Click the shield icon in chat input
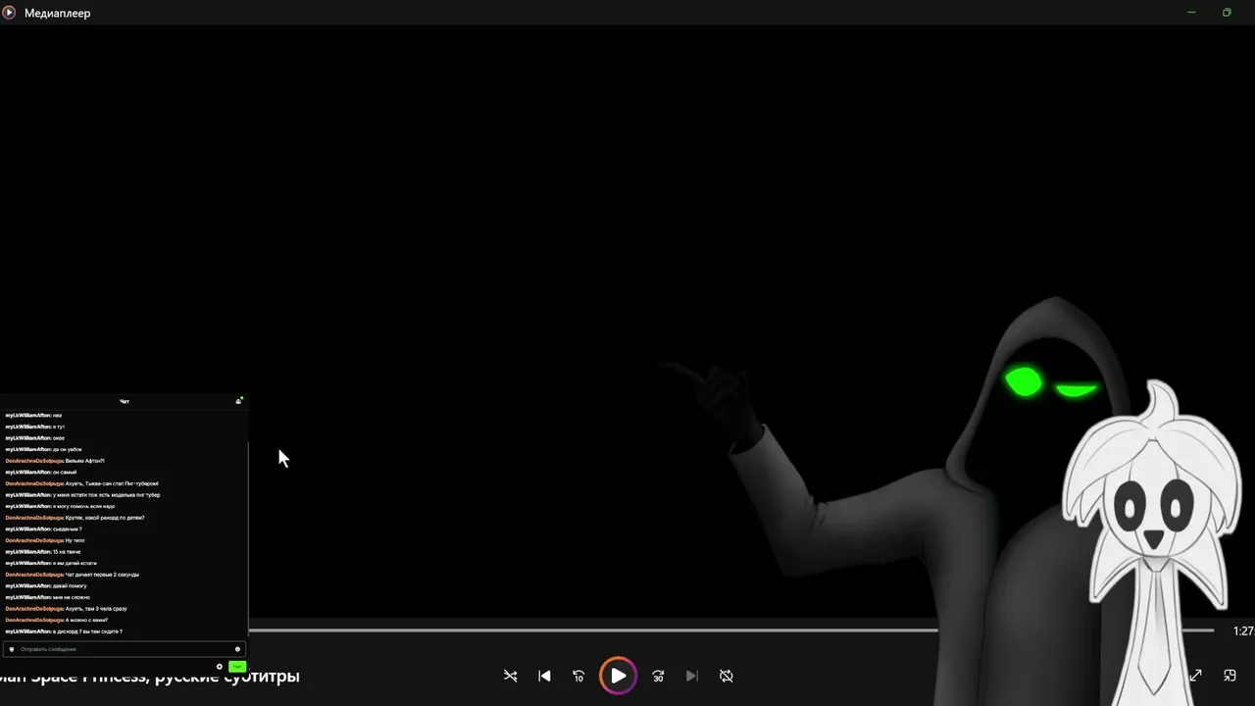 coord(12,649)
